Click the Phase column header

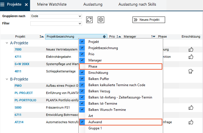click(x=162, y=36)
